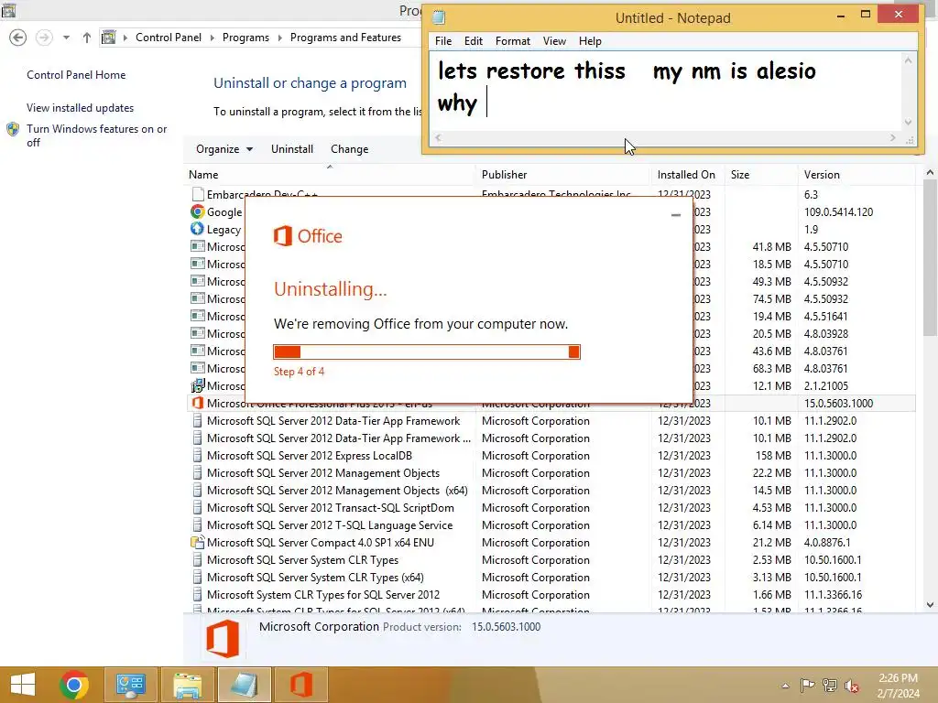Viewport: 938px width, 703px height.
Task: Click icon of SQL Server 2012 Express LocalDB
Action: coord(198,456)
